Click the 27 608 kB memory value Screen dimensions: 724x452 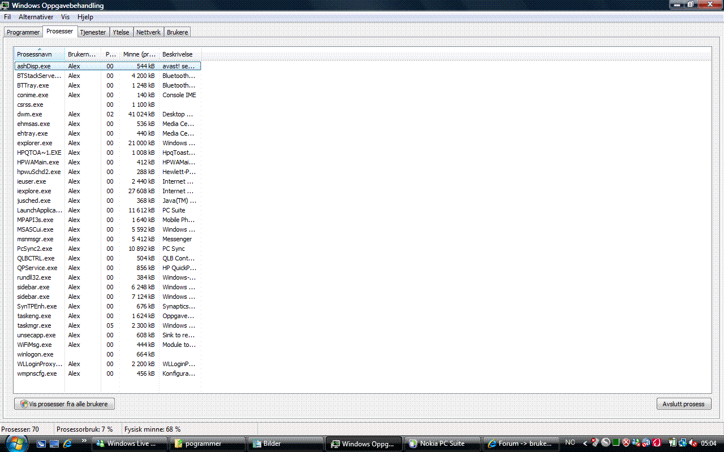coord(141,191)
